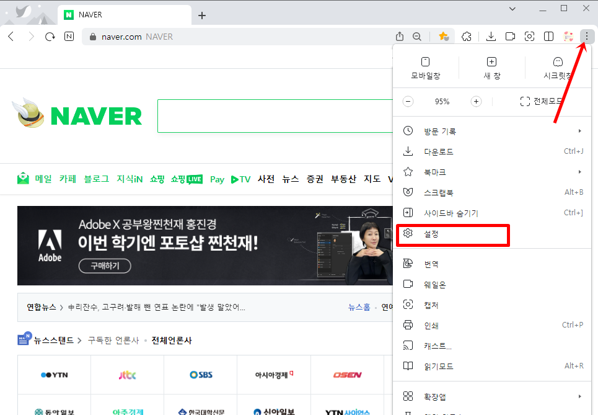Open the Whale profile avatar icon
598x415 pixels.
[568, 37]
